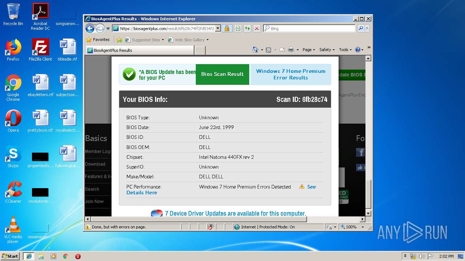This screenshot has width=465, height=261.
Task: Launch Windows Media Player from taskbar
Action: pyautogui.click(x=53, y=256)
